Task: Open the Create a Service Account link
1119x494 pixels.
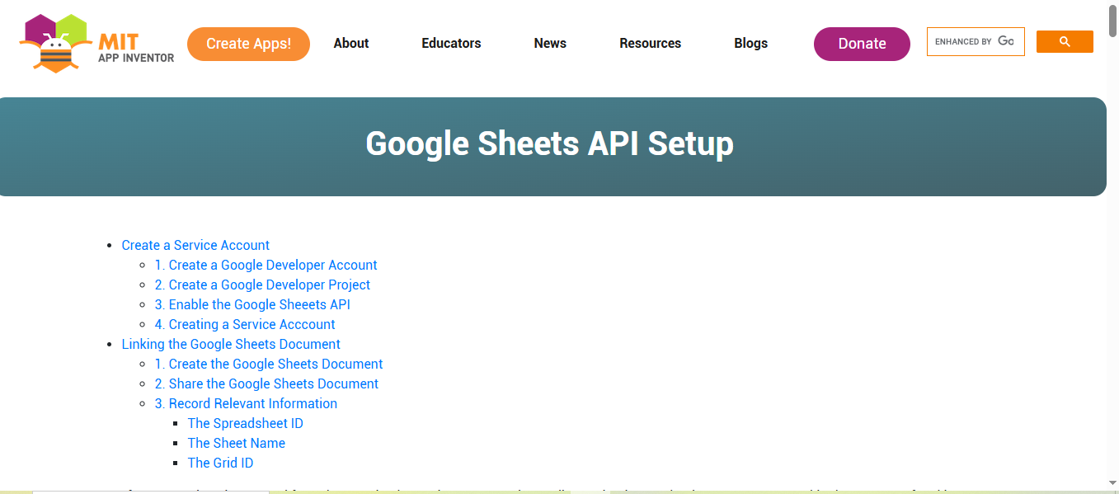Action: (x=195, y=245)
